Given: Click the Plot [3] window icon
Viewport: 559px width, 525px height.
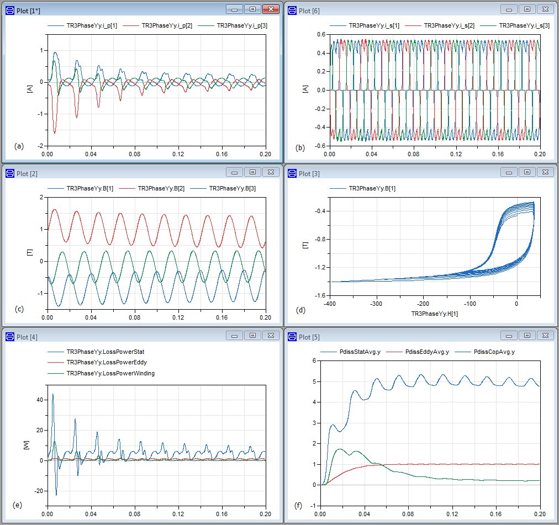Looking at the screenshot, I should 291,173.
